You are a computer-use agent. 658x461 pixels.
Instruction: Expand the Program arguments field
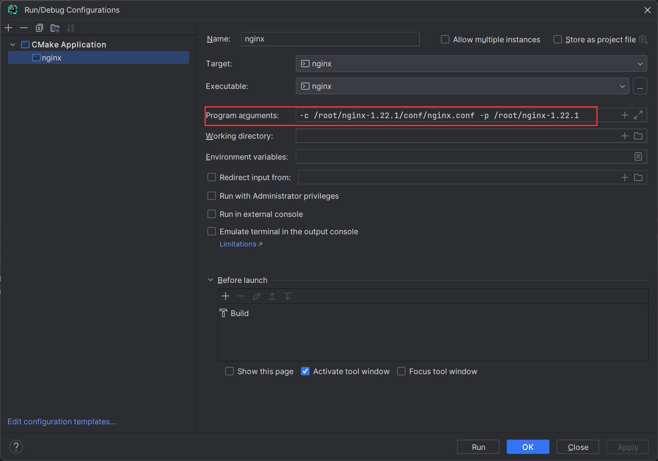click(638, 115)
